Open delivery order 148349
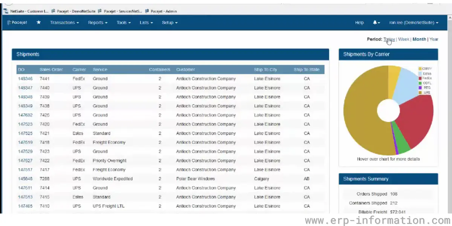This screenshot has width=452, height=226. pyautogui.click(x=25, y=106)
